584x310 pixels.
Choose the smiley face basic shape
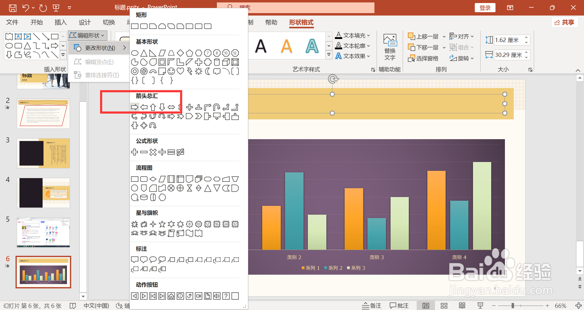[171, 71]
